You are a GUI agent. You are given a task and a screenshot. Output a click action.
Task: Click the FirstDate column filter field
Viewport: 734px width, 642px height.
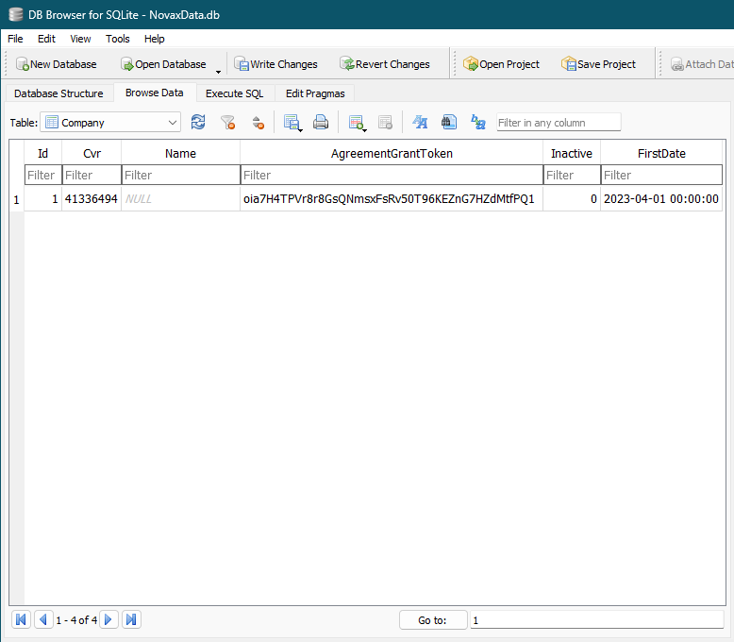click(x=661, y=175)
